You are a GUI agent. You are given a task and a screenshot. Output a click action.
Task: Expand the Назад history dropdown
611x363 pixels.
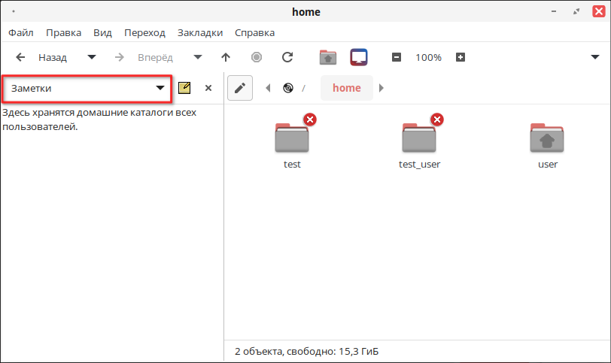pos(92,57)
